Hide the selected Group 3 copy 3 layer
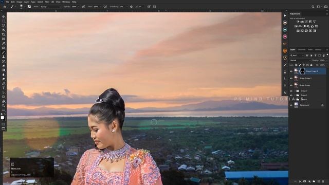 [x=291, y=71]
